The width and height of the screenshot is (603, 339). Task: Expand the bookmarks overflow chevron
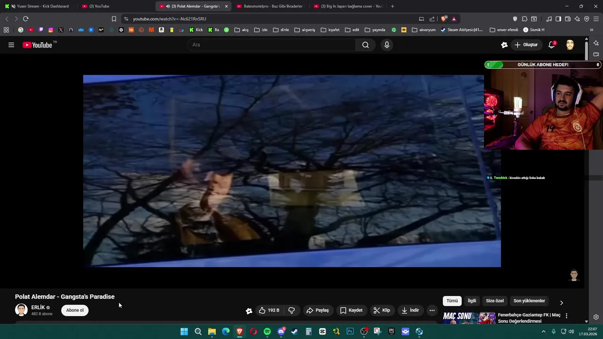591,30
